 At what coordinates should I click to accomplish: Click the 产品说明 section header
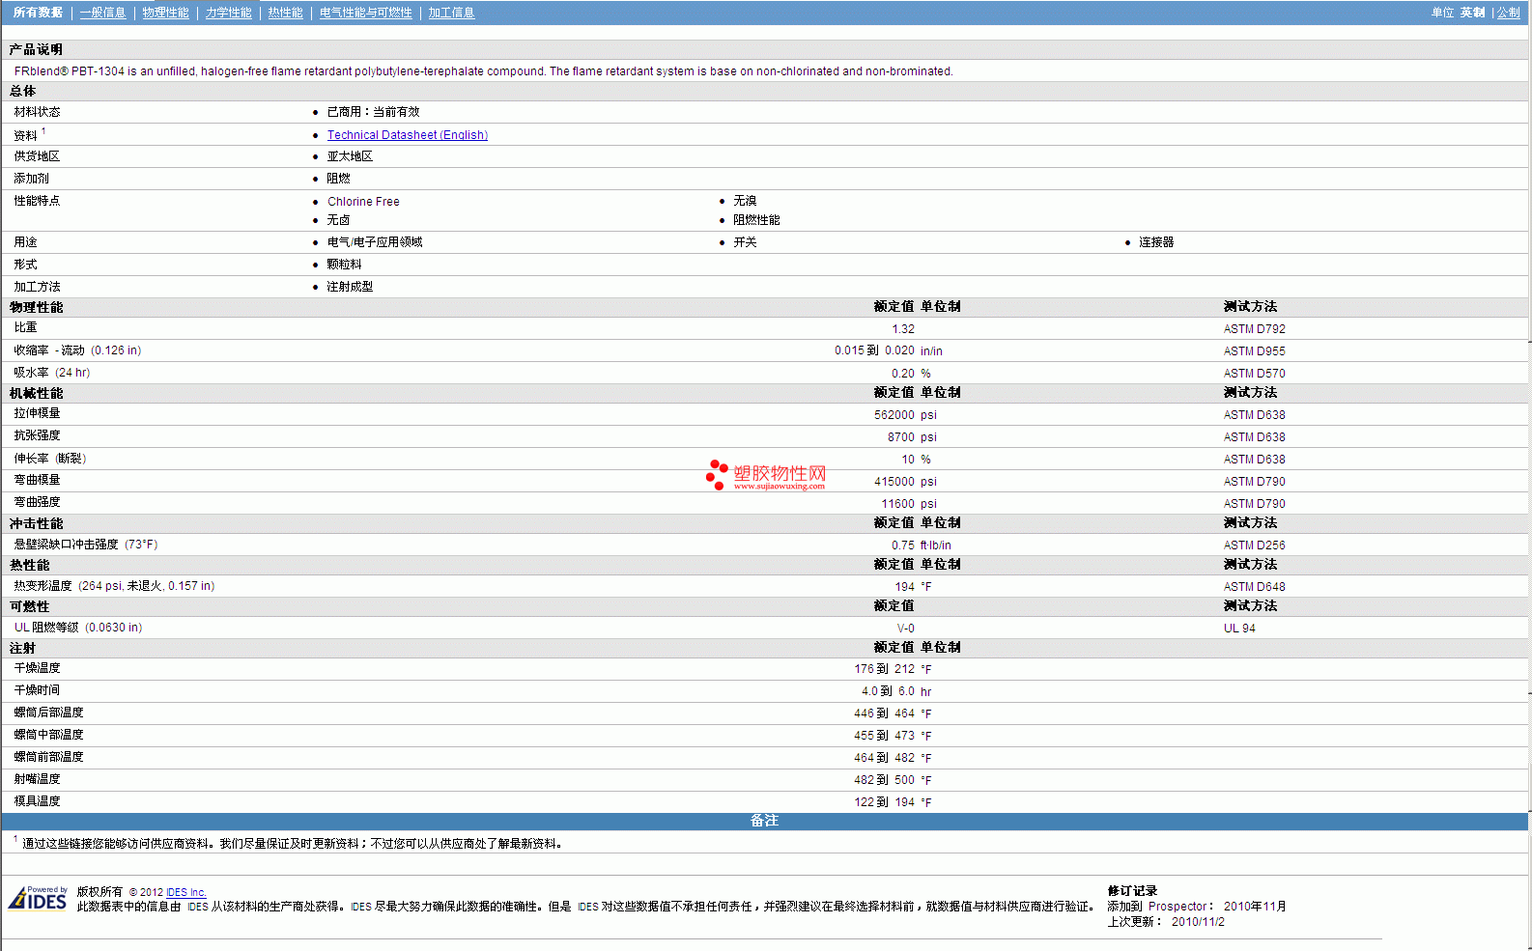36,49
